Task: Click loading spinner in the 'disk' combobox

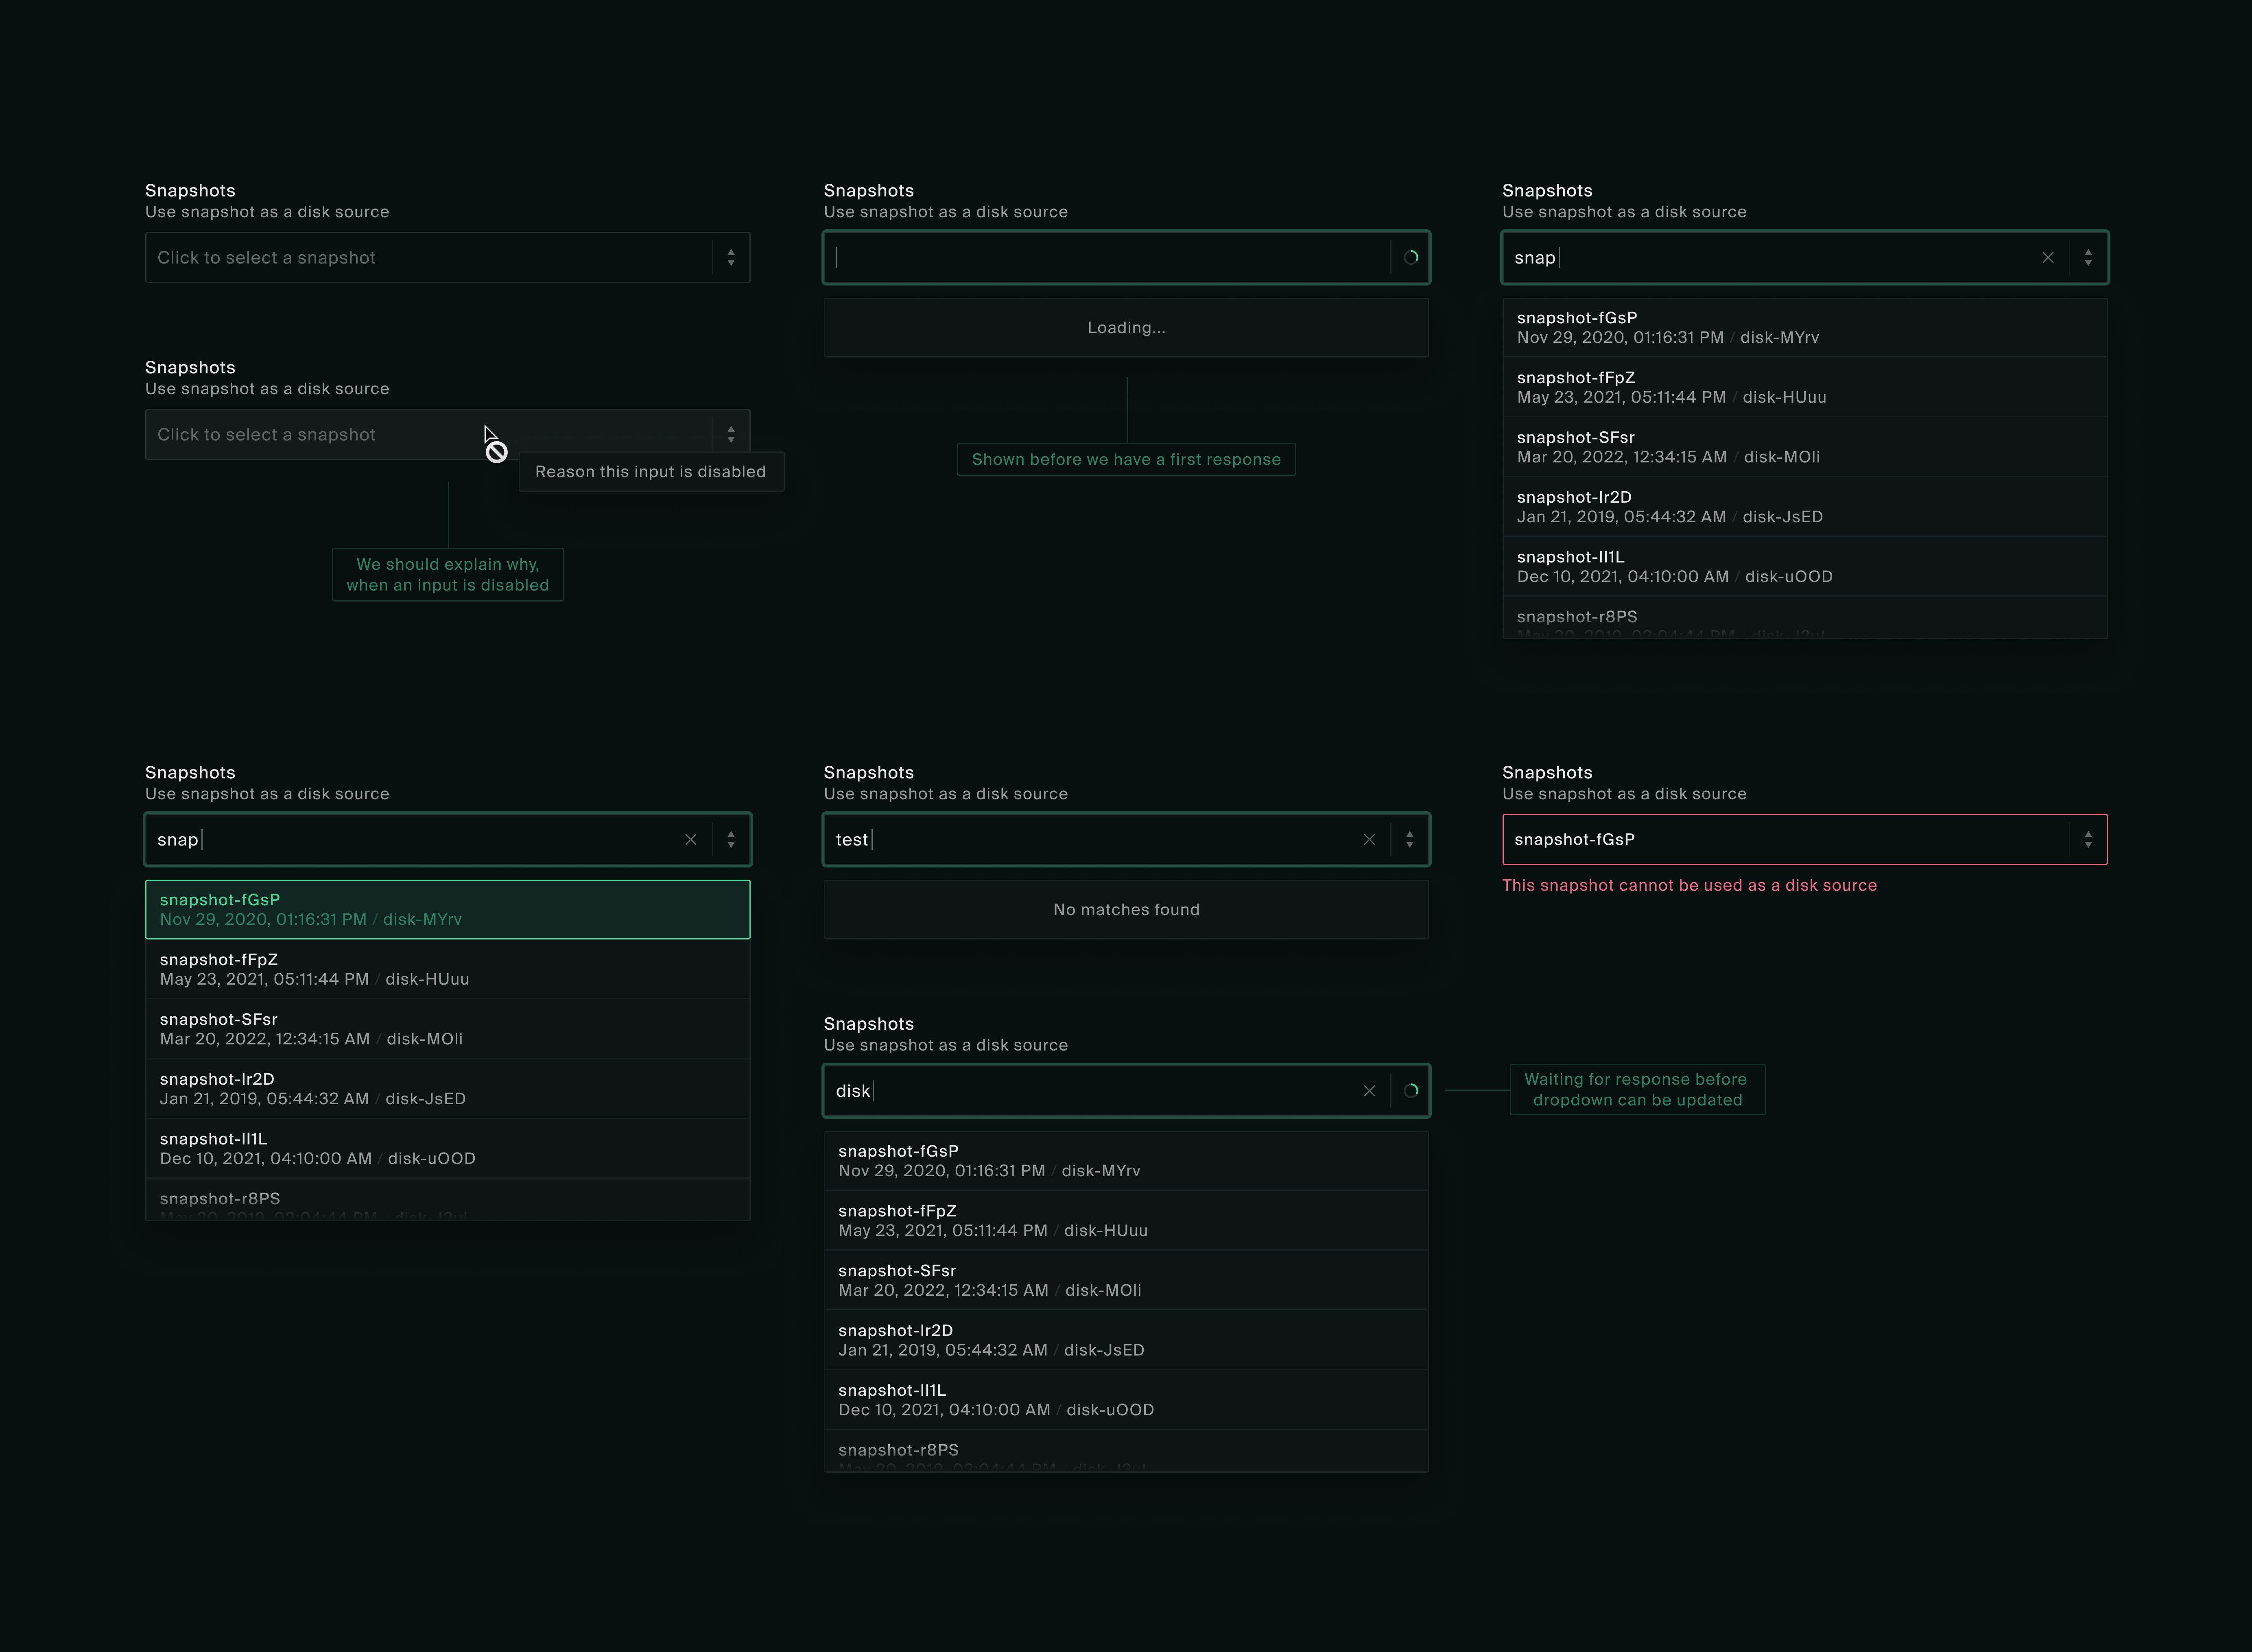Action: 1411,1091
